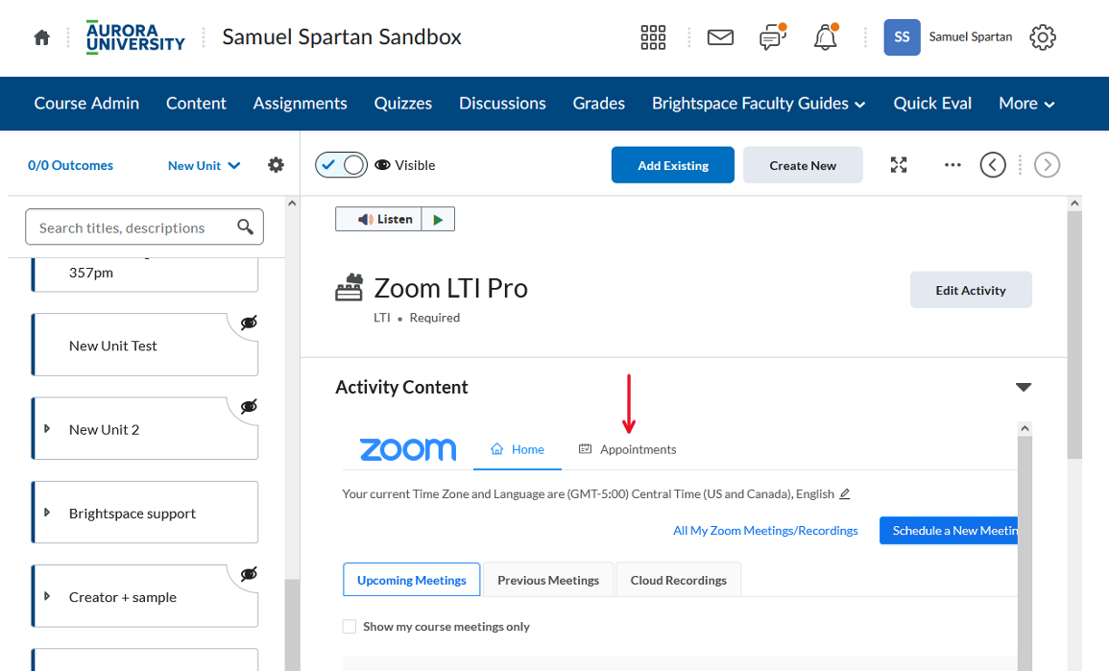Open All My Zoom Meetings/Recordings link
Screen dimensions: 1109x671
pos(765,530)
